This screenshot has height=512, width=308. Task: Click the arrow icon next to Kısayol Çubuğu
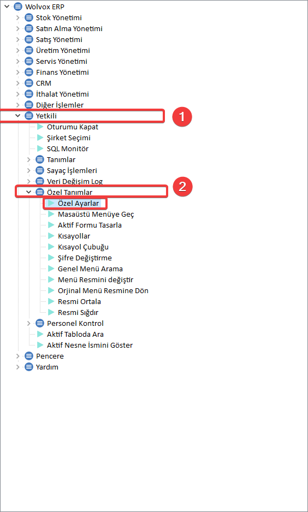point(51,247)
